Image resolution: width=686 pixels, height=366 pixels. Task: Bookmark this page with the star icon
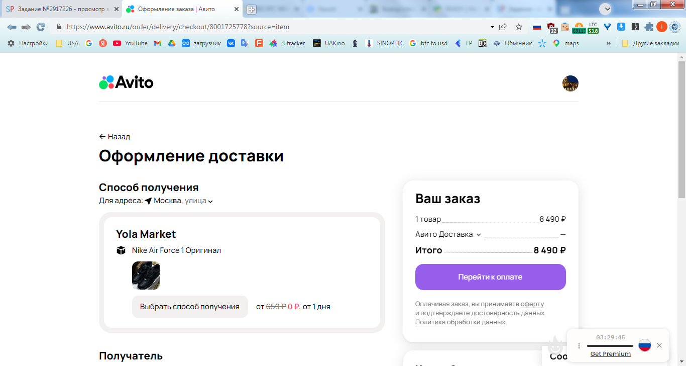[x=519, y=27]
